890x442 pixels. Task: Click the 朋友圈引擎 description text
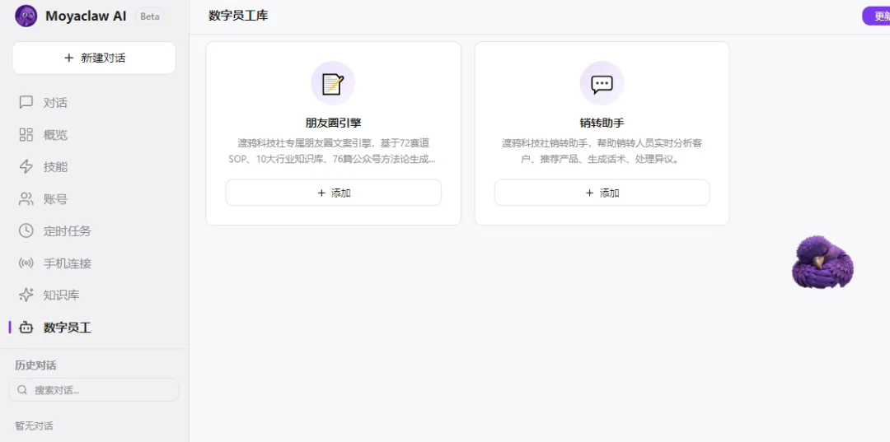[x=333, y=151]
